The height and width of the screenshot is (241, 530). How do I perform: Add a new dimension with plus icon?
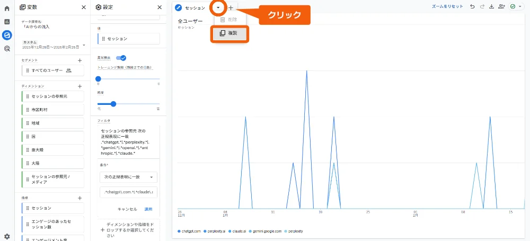pos(79,86)
